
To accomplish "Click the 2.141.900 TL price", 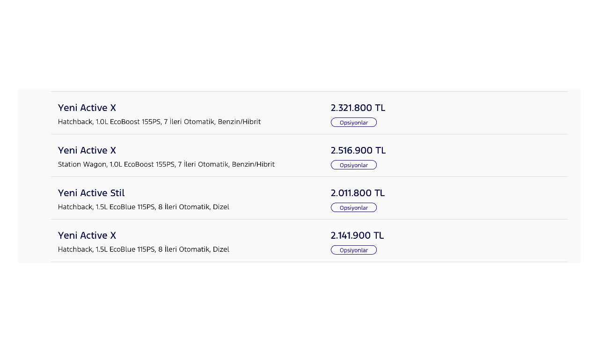I will (357, 235).
